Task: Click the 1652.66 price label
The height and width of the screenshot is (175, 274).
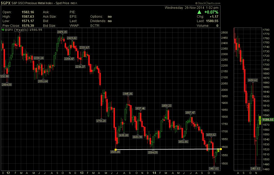Action: point(183,142)
